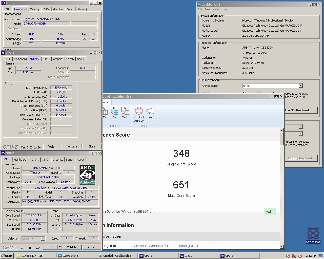
Task: Open Geekbench File menu
Action: coord(200,9)
